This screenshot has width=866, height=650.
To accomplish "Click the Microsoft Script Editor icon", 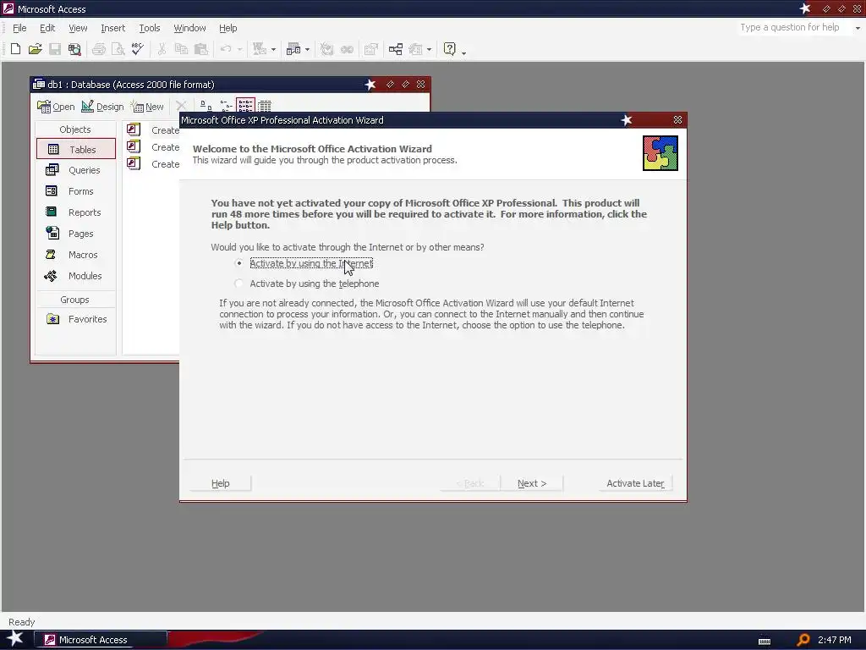I will [x=347, y=49].
